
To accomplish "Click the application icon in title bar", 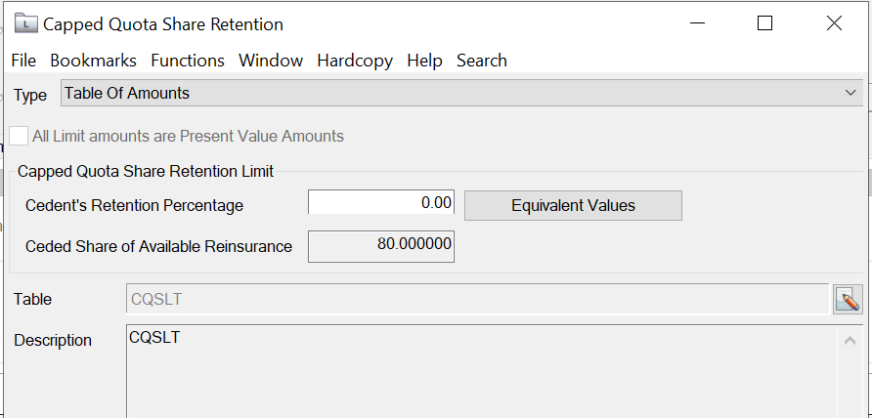I will tap(28, 24).
